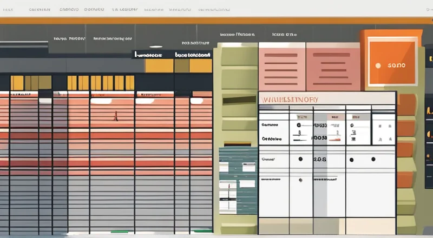Click the white dot on the orange tile

coord(378,65)
